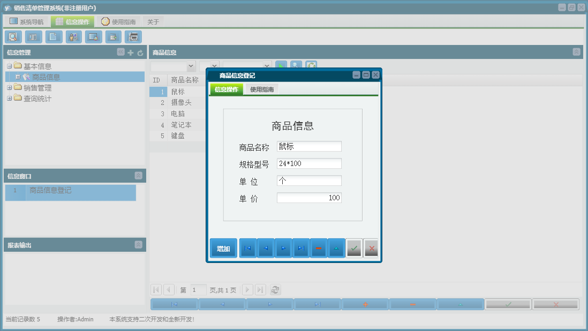Image resolution: width=588 pixels, height=331 pixels.
Task: Click the page number input box
Action: coord(198,290)
